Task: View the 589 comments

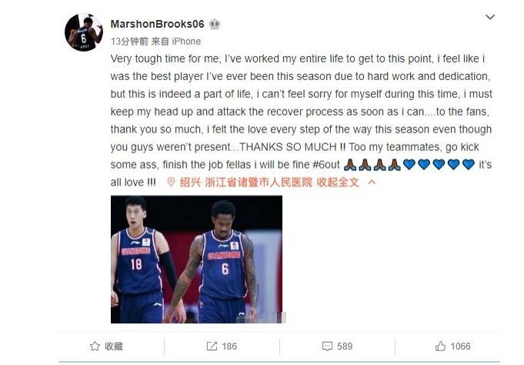Action: pos(345,347)
